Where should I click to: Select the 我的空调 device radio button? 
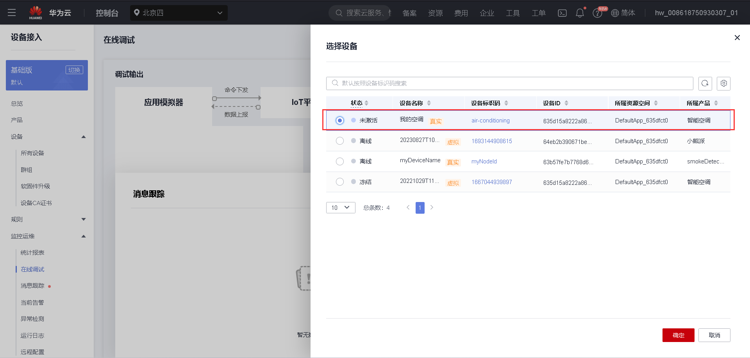point(339,120)
